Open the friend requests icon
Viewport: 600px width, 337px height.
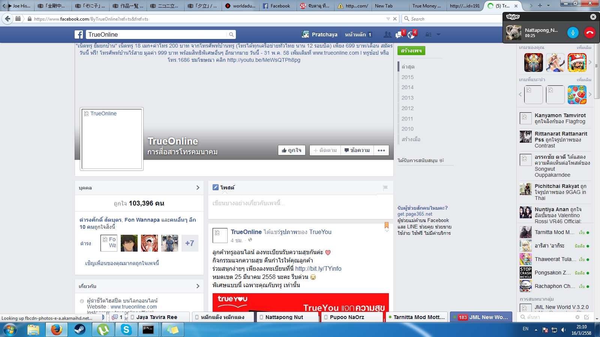tap(387, 35)
